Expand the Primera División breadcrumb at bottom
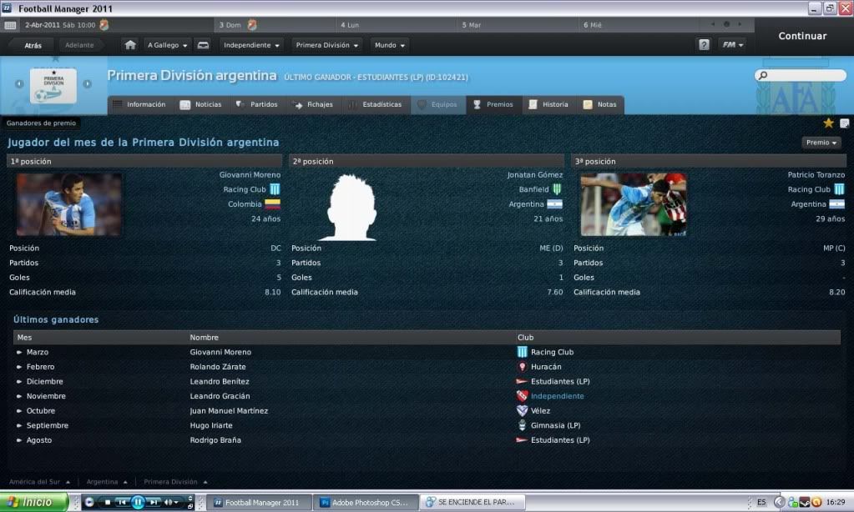The image size is (854, 512). click(x=175, y=482)
